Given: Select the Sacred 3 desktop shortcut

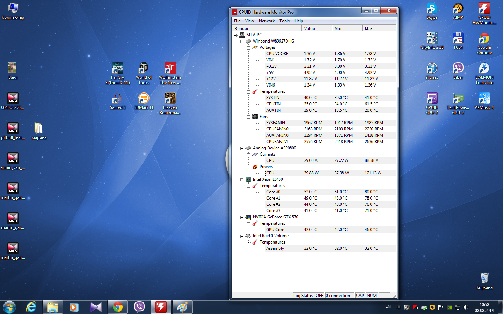Looking at the screenshot, I should click(118, 101).
